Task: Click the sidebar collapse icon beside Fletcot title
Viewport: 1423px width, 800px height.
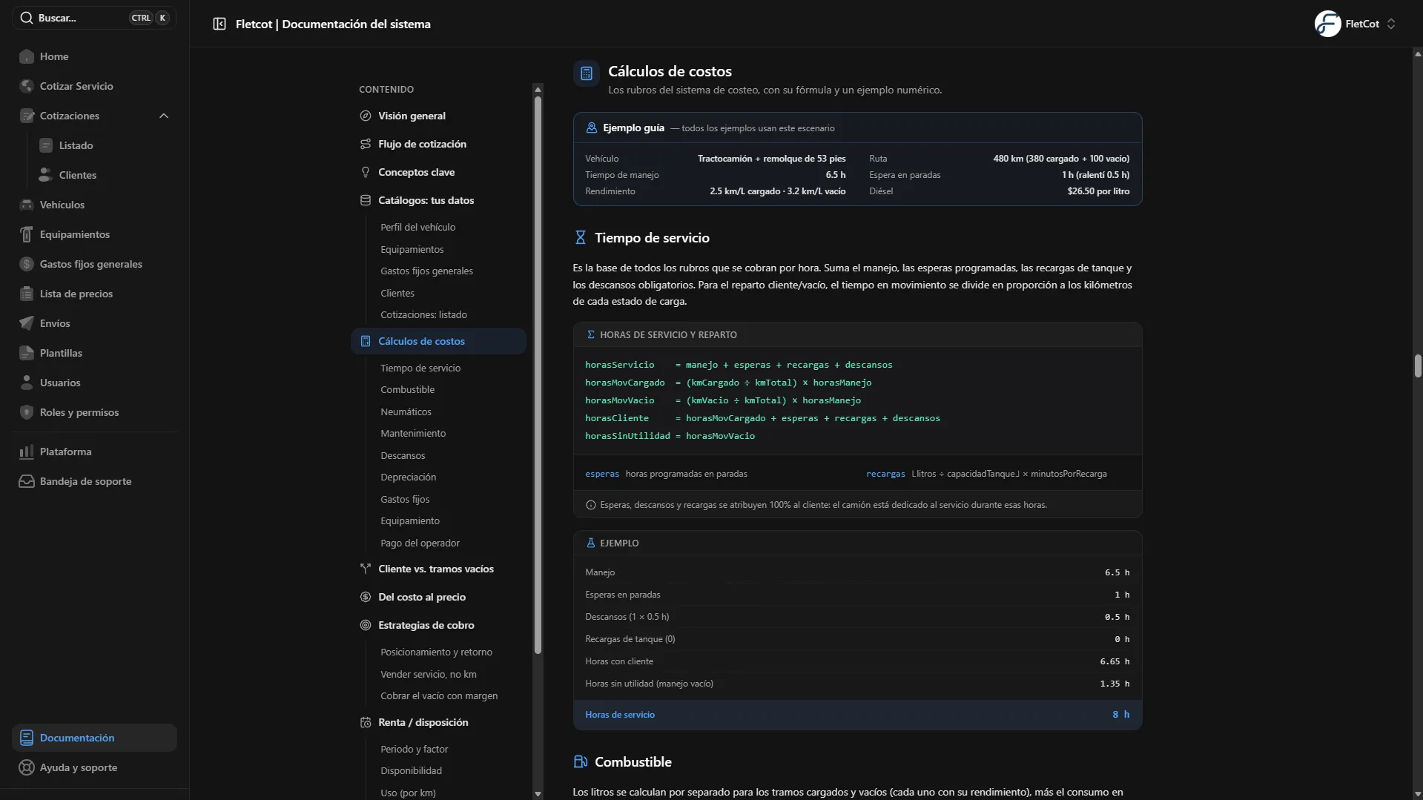Action: point(219,24)
